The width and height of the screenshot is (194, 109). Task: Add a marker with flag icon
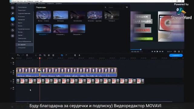(x=66, y=55)
